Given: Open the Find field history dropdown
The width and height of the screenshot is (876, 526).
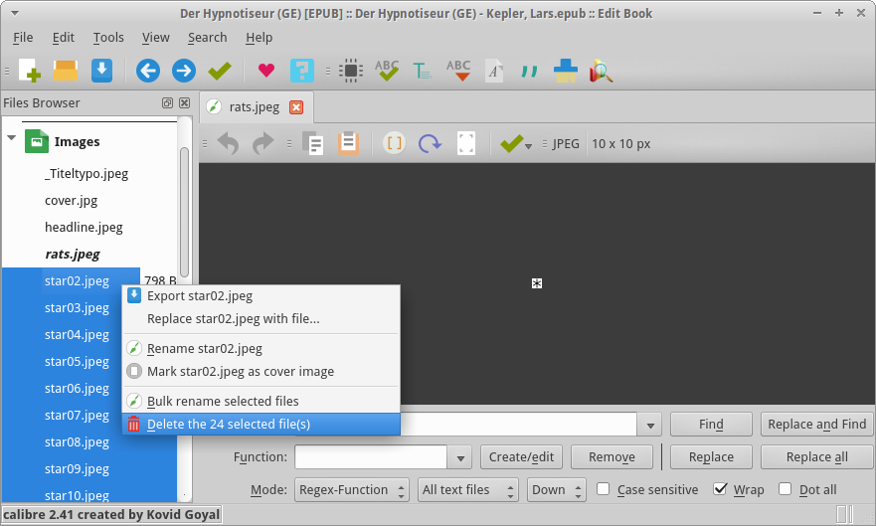Looking at the screenshot, I should pos(649,425).
